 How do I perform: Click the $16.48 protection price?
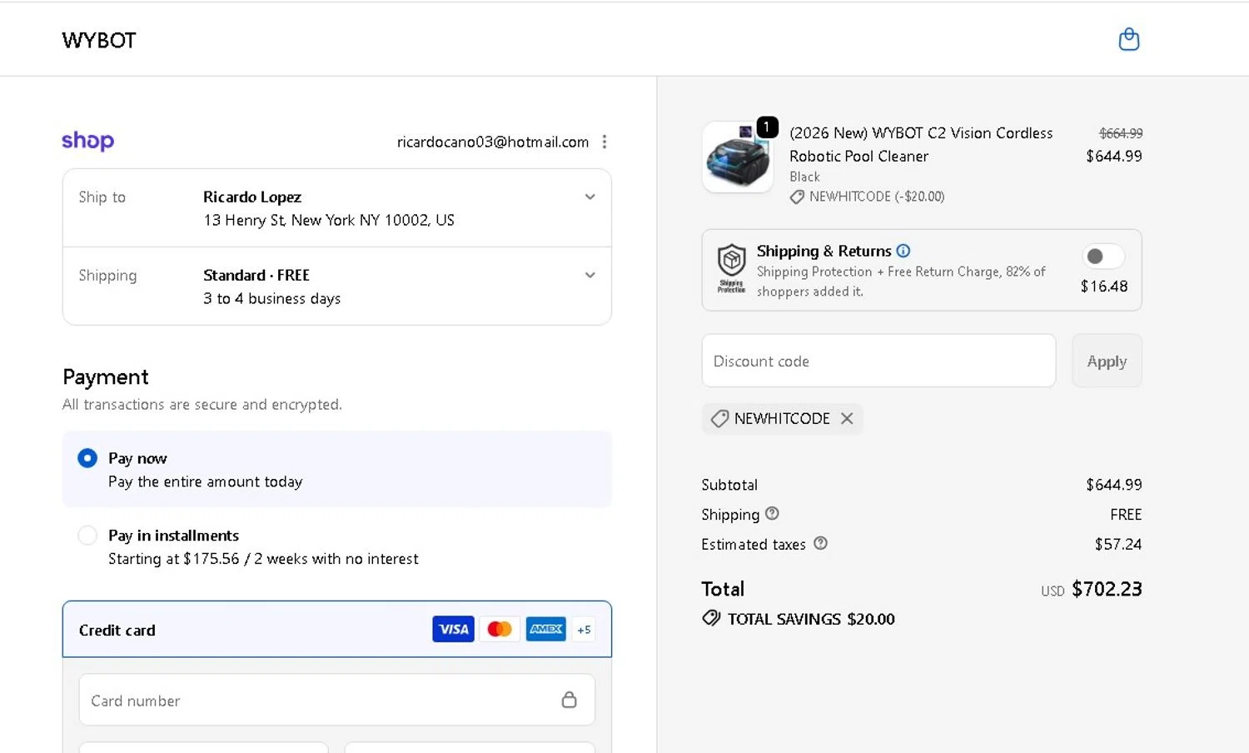pos(1104,286)
